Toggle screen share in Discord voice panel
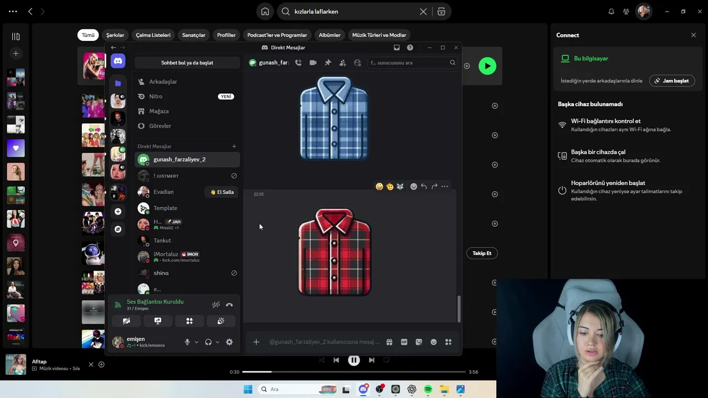Screen dimensions: 708x398 tap(158, 321)
